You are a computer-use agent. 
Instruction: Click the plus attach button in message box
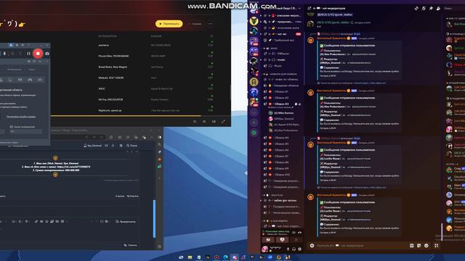click(x=312, y=245)
